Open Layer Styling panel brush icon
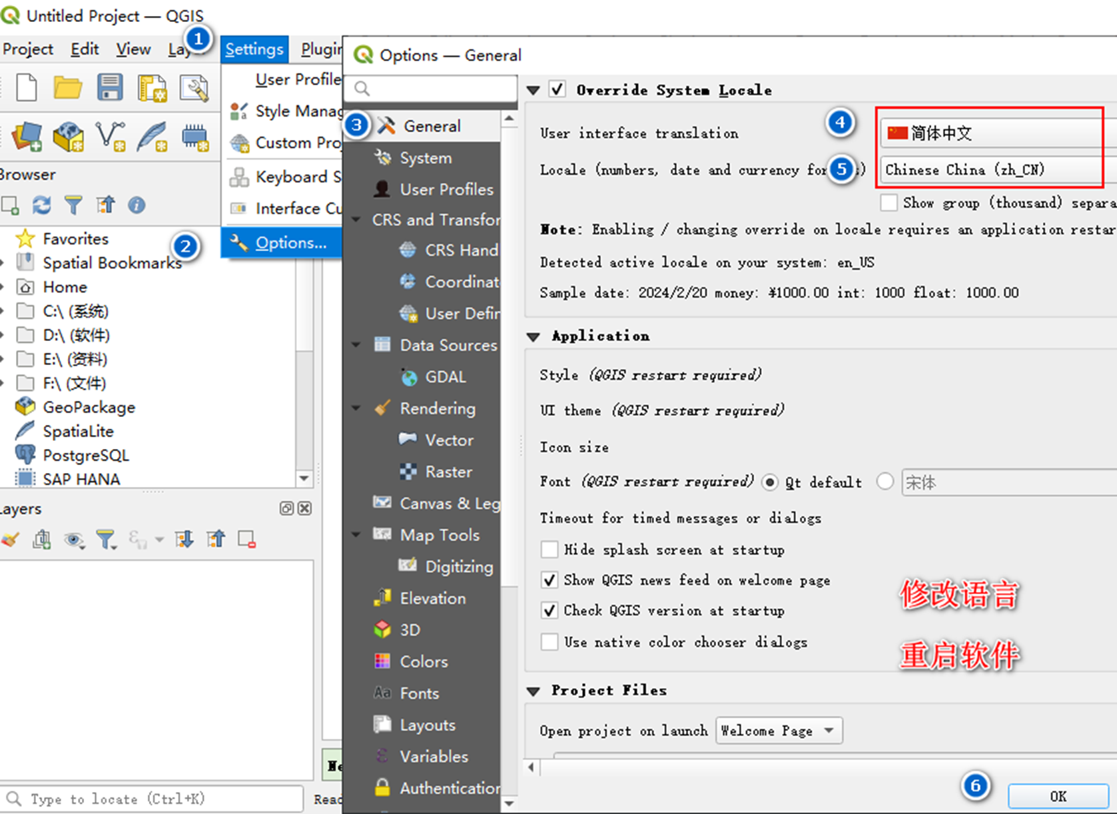Image resolution: width=1117 pixels, height=814 pixels. [10, 540]
